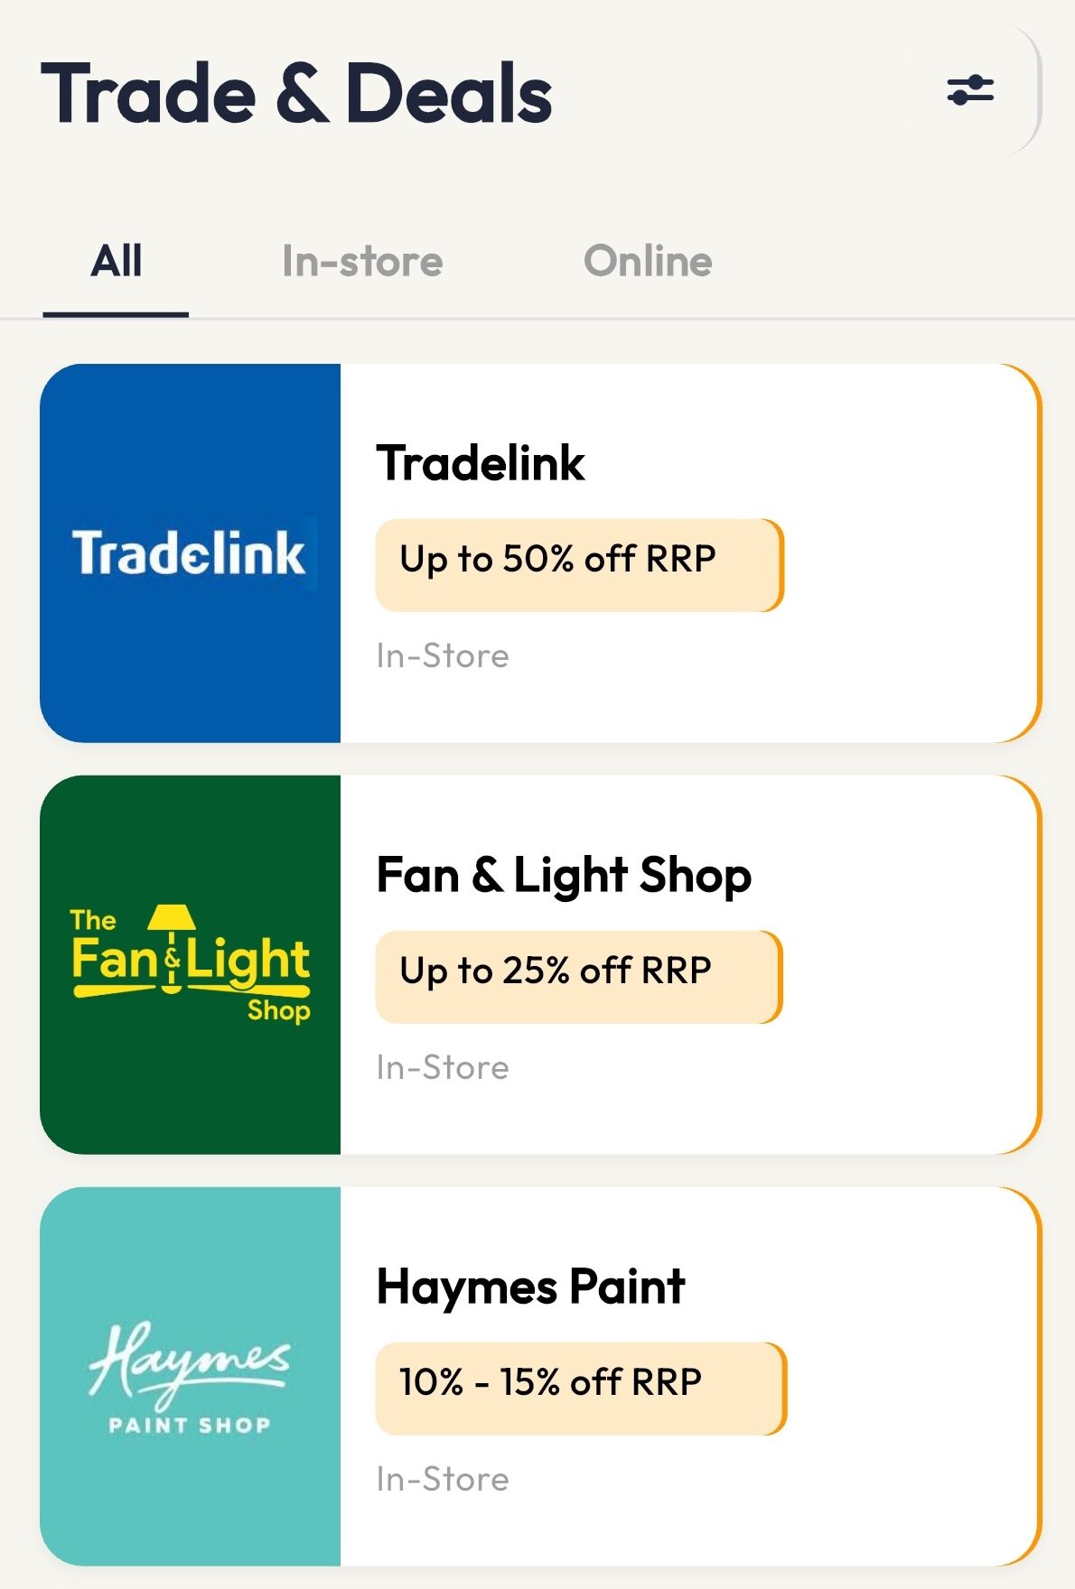
Task: Open the Tradelink deal title
Action: click(x=481, y=463)
